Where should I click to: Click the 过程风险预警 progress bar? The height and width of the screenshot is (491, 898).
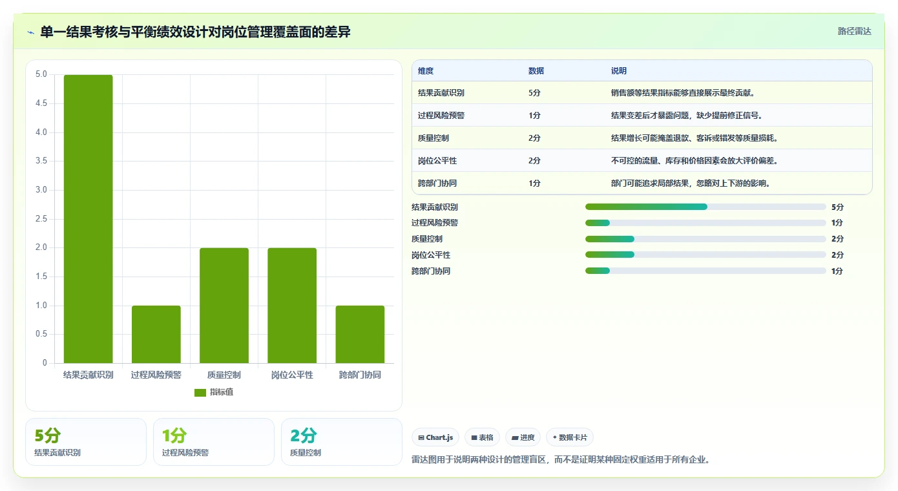point(705,223)
